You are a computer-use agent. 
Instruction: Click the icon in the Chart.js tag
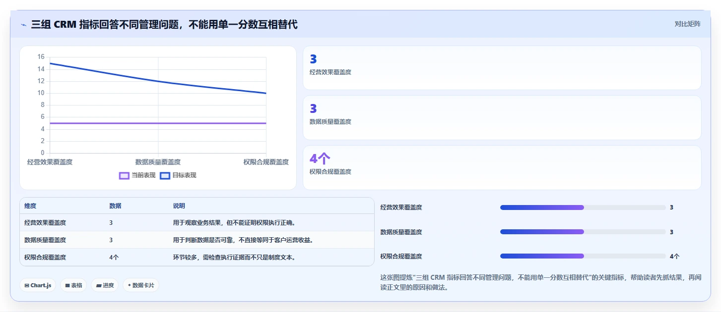(x=27, y=285)
